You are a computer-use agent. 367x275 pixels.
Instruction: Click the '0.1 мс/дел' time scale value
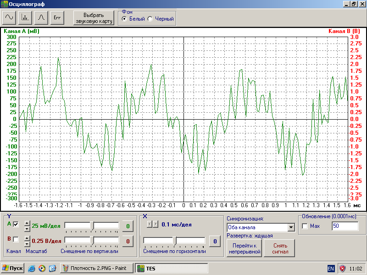point(177,225)
